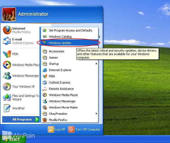This screenshot has height=143, width=170.
Task: Click the MSN icon in programs list
Action: click(45, 76)
